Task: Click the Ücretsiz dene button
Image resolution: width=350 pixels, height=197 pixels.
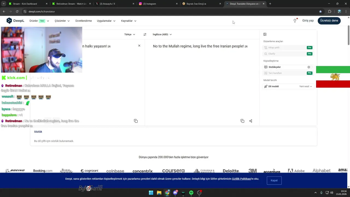Action: coord(329,21)
